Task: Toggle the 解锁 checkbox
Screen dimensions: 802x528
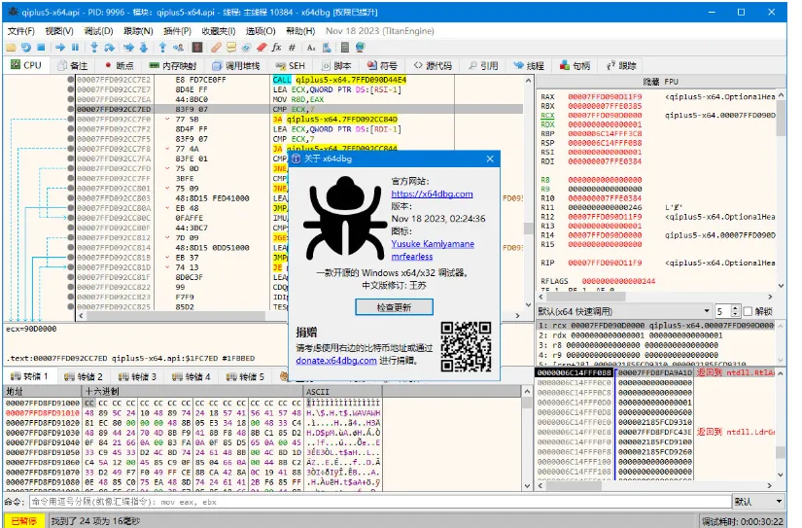Action: coord(748,311)
